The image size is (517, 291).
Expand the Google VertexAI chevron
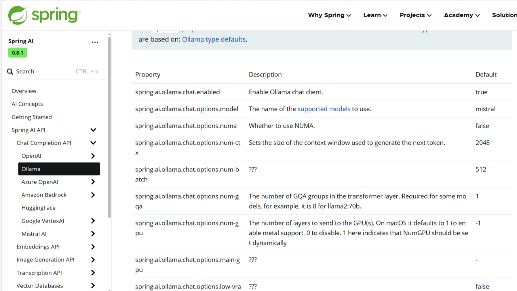click(93, 221)
